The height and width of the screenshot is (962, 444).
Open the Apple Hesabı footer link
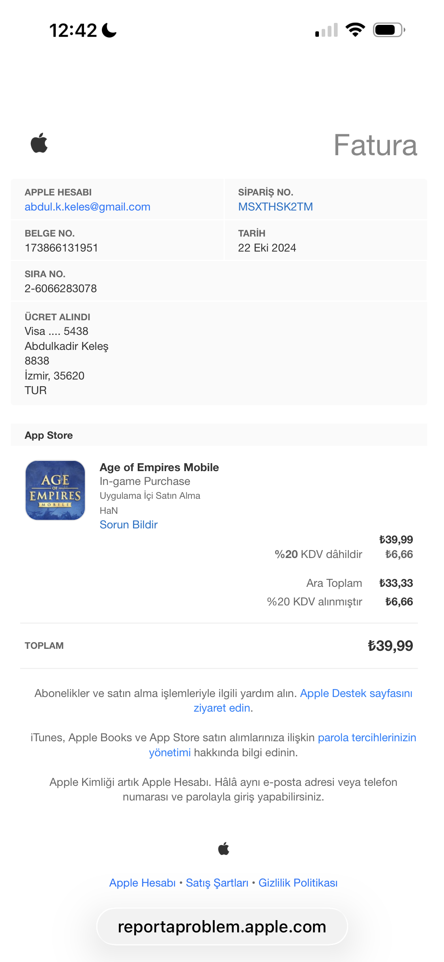[142, 883]
